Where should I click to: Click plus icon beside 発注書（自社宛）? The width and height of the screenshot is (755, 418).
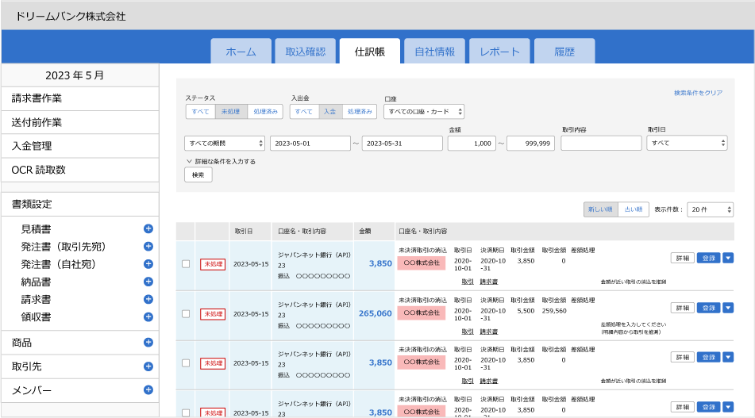[x=148, y=264]
